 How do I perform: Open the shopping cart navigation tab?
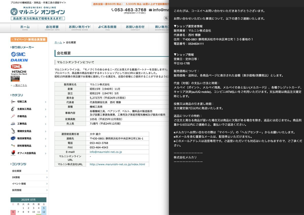pyautogui.click(x=159, y=28)
